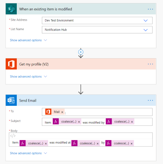This screenshot has height=164, width=163.
Task: Remove last coalesce token in Body
Action: point(132,144)
